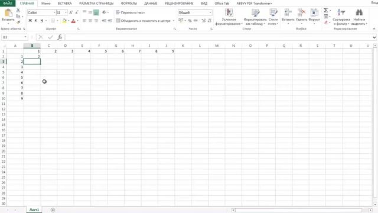Apply percent style format
378x213 pixels.
tap(190, 21)
